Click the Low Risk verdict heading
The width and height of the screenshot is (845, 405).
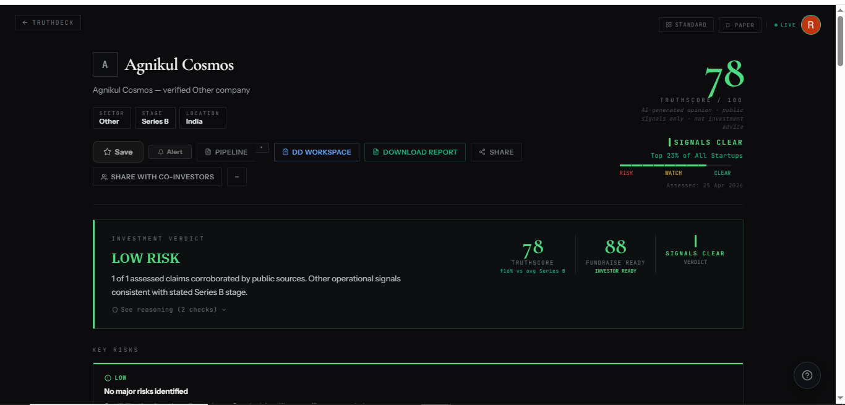pos(145,258)
